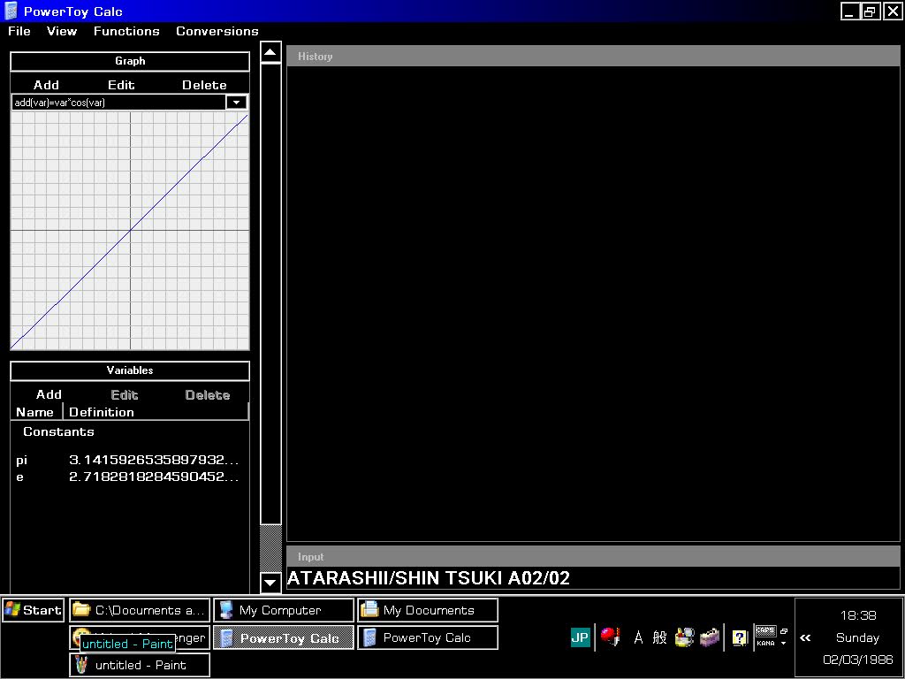Open the Conversions menu
The width and height of the screenshot is (905, 679).
[x=217, y=31]
